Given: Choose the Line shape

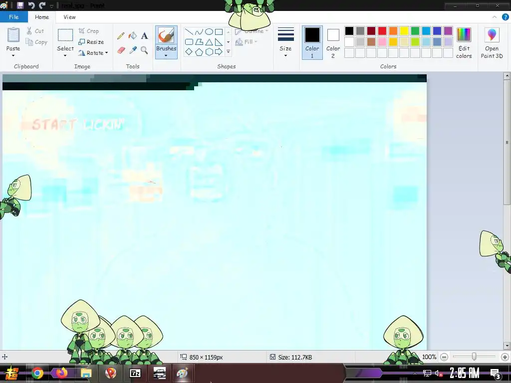Looking at the screenshot, I should coord(189,31).
